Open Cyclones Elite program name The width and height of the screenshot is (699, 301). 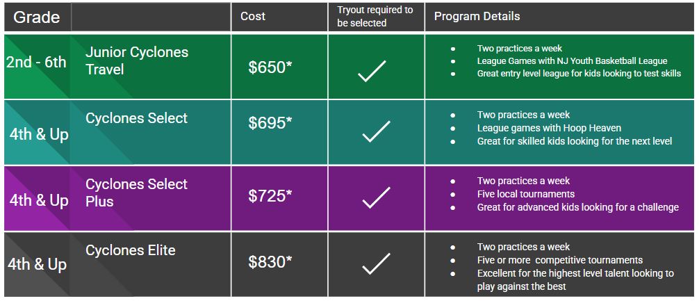pyautogui.click(x=130, y=250)
